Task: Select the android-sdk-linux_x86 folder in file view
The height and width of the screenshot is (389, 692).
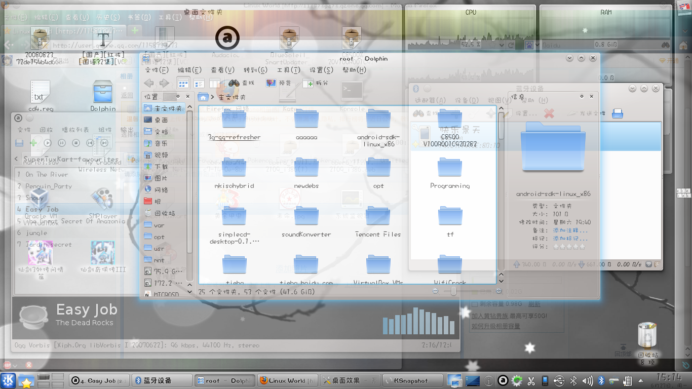Action: [x=378, y=128]
